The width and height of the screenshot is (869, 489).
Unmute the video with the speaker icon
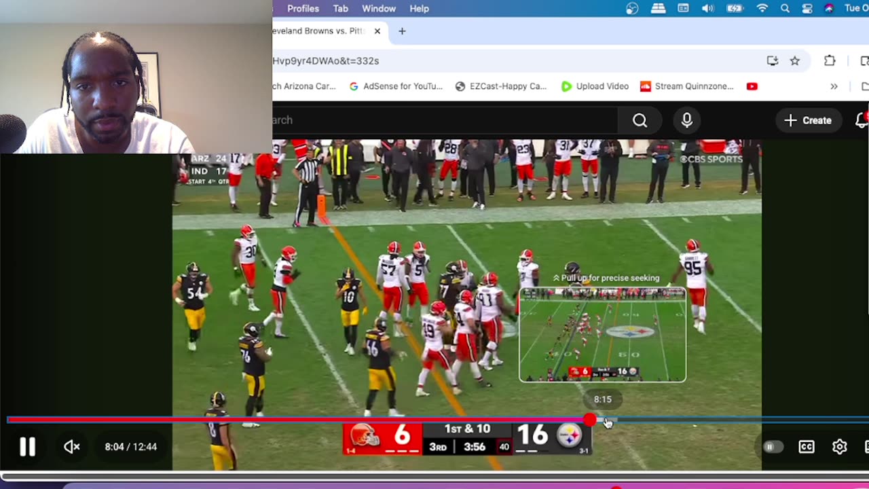click(72, 446)
